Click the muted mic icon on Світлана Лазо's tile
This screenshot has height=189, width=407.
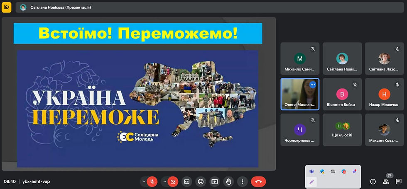click(x=397, y=49)
